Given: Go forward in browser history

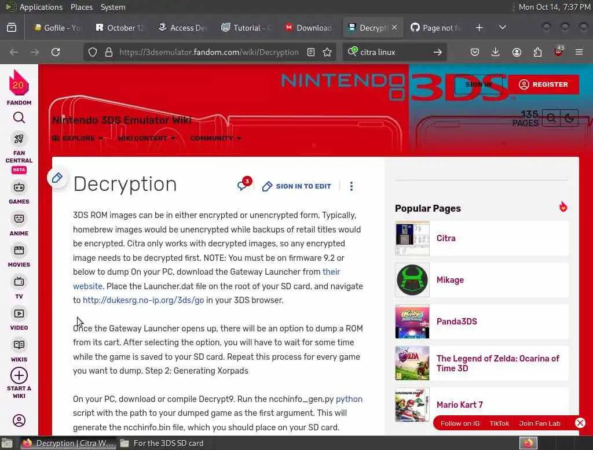Looking at the screenshot, I should [35, 52].
